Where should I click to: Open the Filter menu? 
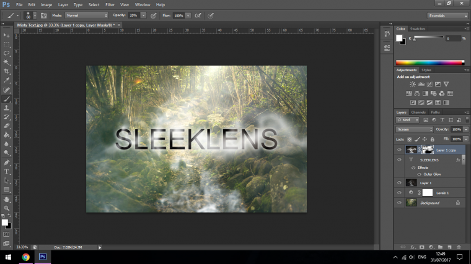pos(110,5)
